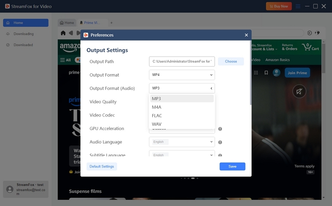Pick FLAC from the audio format list

[182, 116]
